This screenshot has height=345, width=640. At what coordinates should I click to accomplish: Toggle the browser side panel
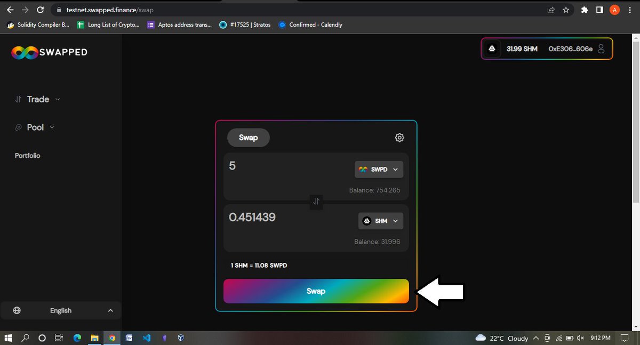(x=599, y=10)
